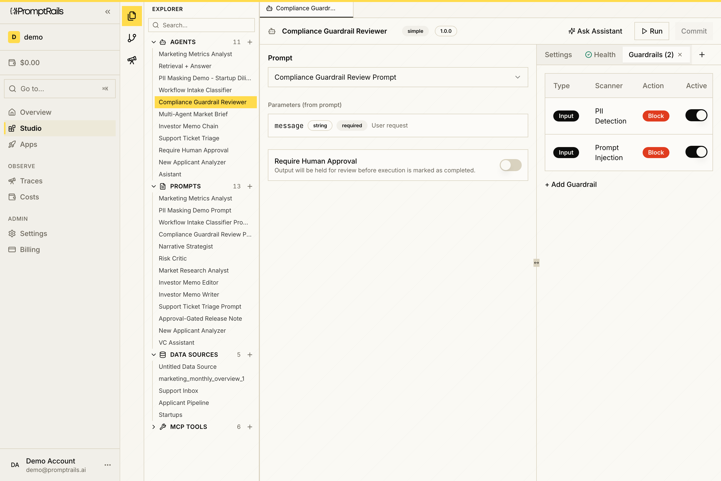Add a new data source with plus icon
Image resolution: width=721 pixels, height=481 pixels.
tap(250, 355)
